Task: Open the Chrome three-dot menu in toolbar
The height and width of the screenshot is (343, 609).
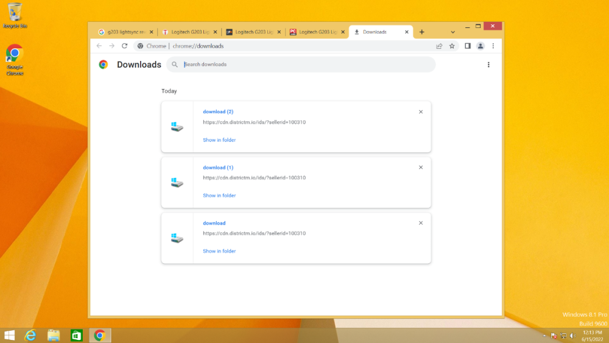Action: point(493,46)
